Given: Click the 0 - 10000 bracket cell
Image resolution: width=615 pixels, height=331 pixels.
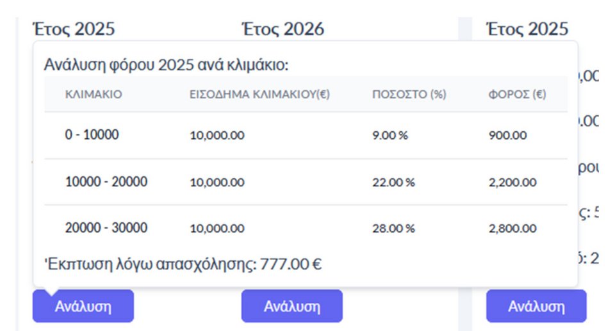Looking at the screenshot, I should click(92, 135).
